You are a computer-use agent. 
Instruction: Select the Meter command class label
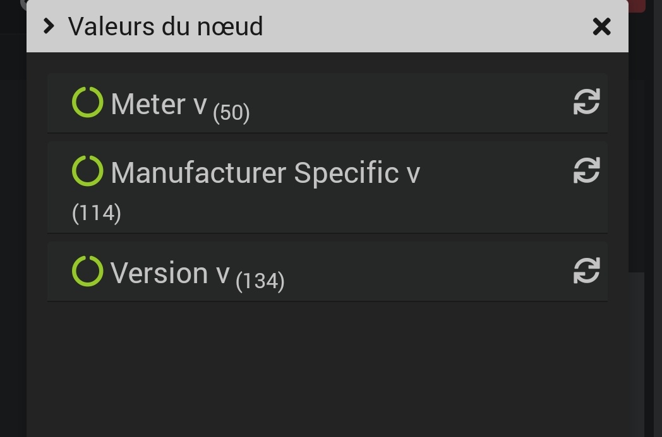pos(148,104)
